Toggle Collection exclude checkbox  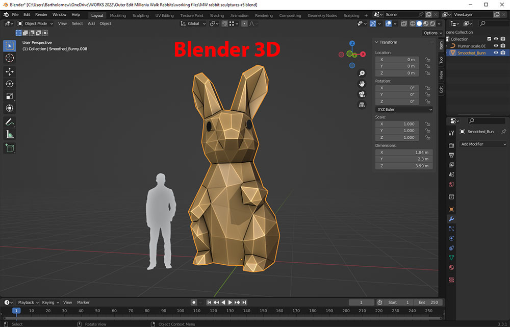coord(489,39)
